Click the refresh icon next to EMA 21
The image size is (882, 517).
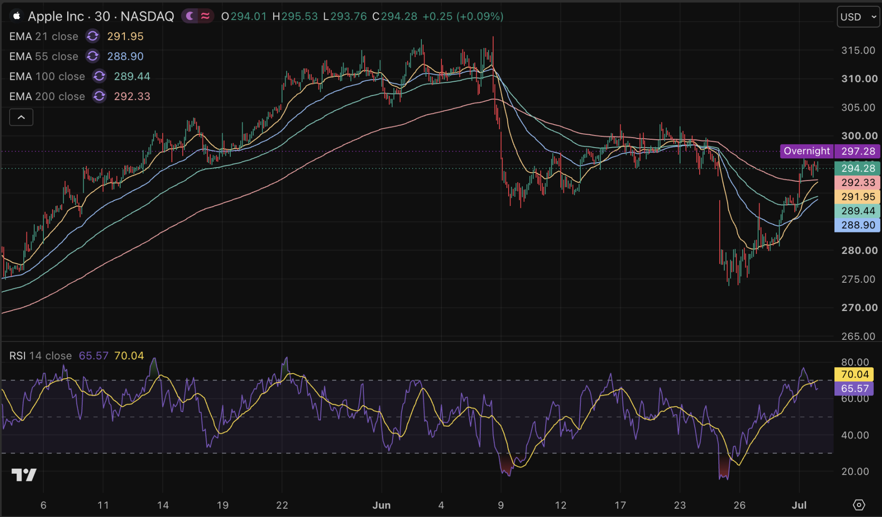click(x=93, y=36)
